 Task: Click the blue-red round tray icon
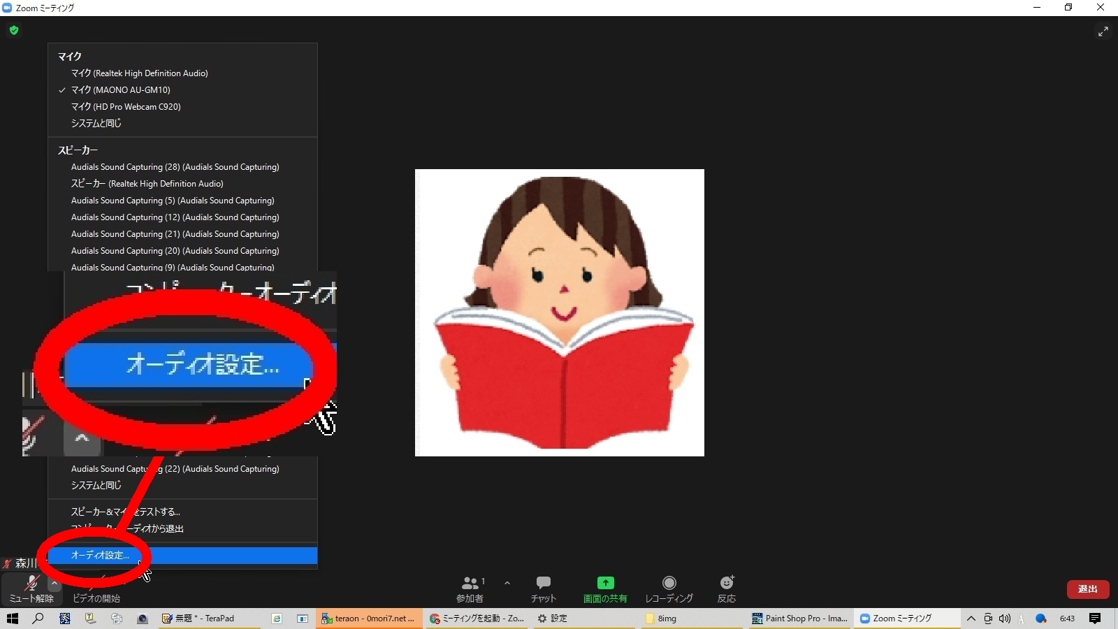click(1041, 619)
